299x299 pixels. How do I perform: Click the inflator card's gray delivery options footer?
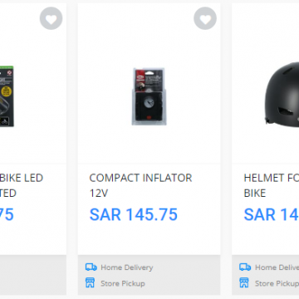coord(149,275)
